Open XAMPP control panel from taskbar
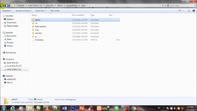This screenshot has height=111, width=197. click(99, 108)
